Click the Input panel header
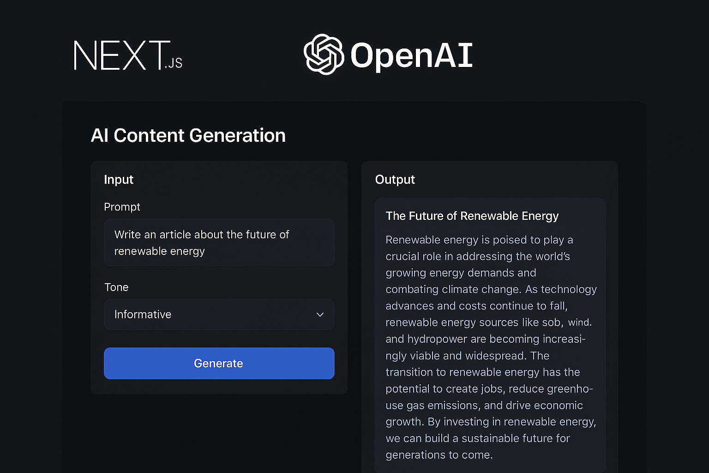The height and width of the screenshot is (473, 709). [119, 180]
